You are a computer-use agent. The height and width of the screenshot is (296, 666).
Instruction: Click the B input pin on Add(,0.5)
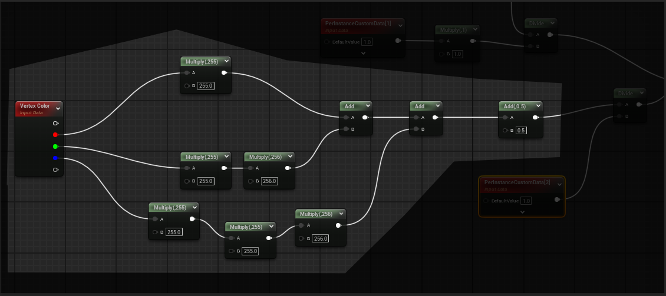click(505, 130)
